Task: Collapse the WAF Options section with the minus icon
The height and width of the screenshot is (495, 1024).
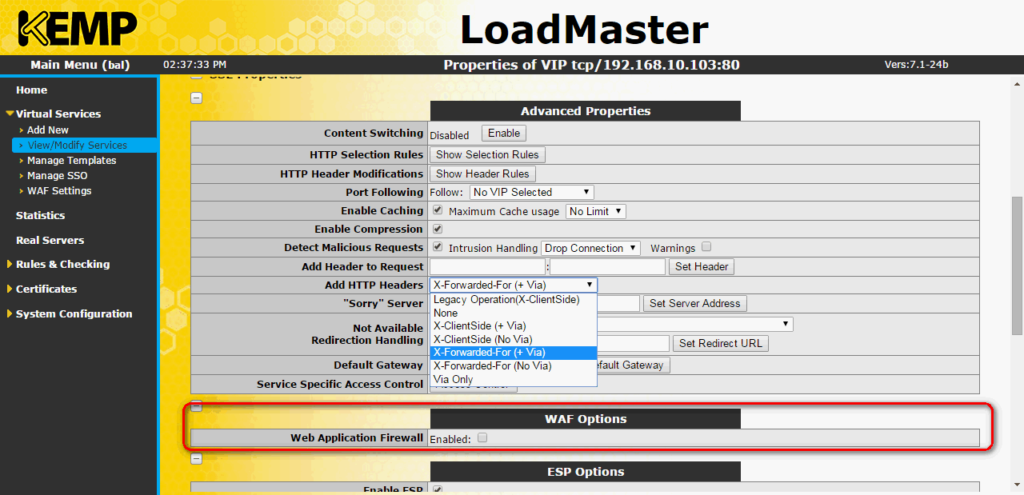Action: pos(196,406)
